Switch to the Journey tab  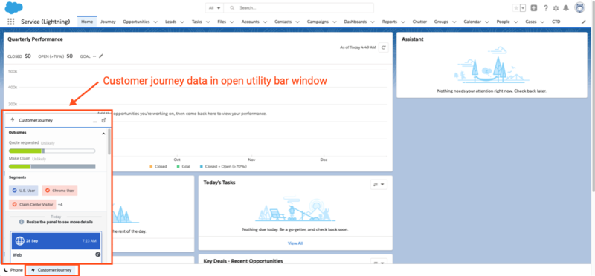[x=108, y=22]
